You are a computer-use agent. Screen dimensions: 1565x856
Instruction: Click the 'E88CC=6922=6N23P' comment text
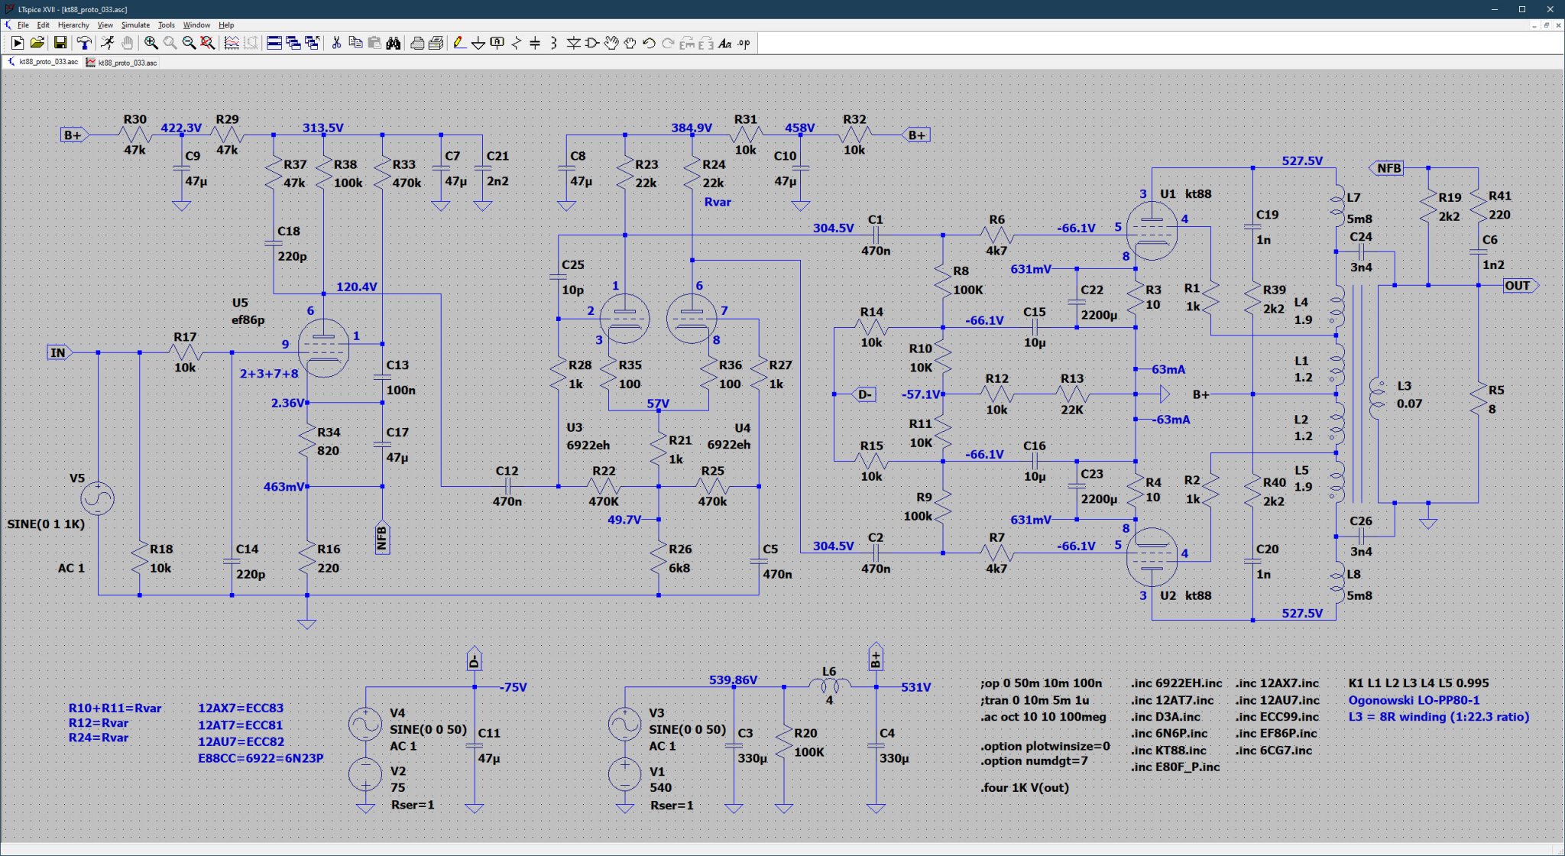261,759
